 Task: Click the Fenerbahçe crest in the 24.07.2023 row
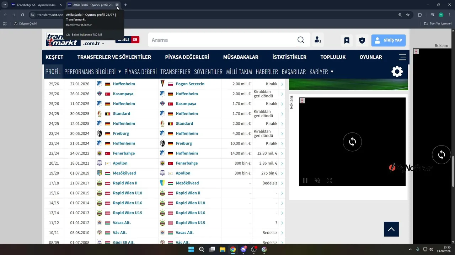click(x=100, y=153)
